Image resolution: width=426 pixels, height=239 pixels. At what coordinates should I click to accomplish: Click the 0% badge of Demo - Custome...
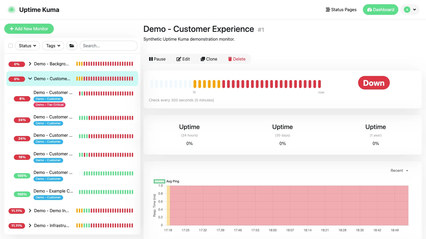pos(17,79)
